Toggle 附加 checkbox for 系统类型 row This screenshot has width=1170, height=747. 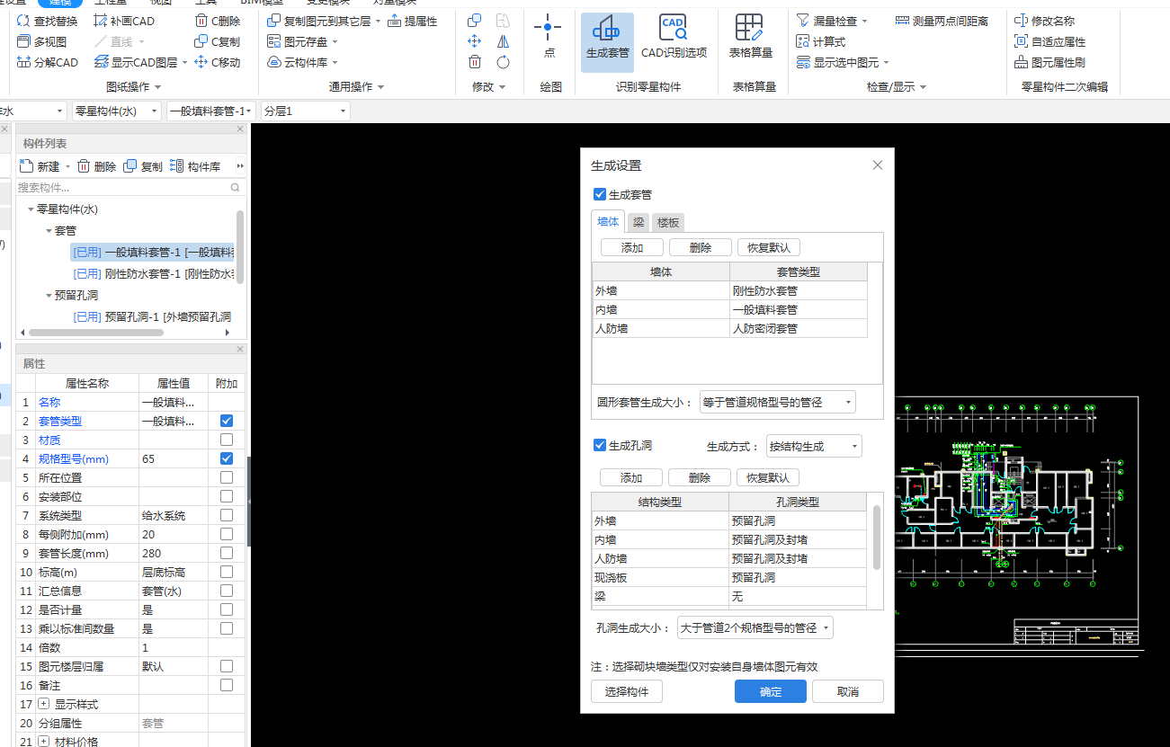point(227,515)
